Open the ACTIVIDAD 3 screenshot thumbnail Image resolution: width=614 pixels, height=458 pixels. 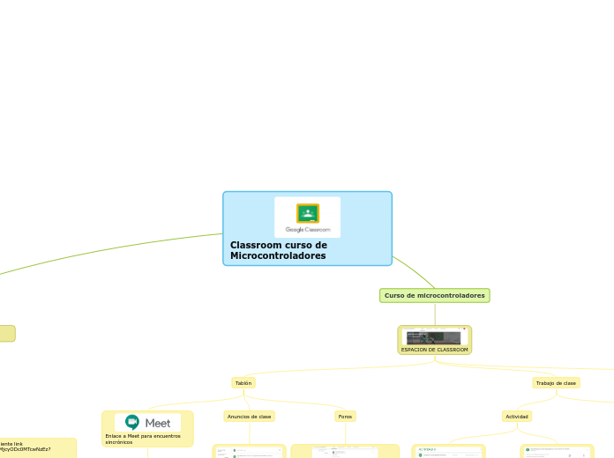point(448,452)
